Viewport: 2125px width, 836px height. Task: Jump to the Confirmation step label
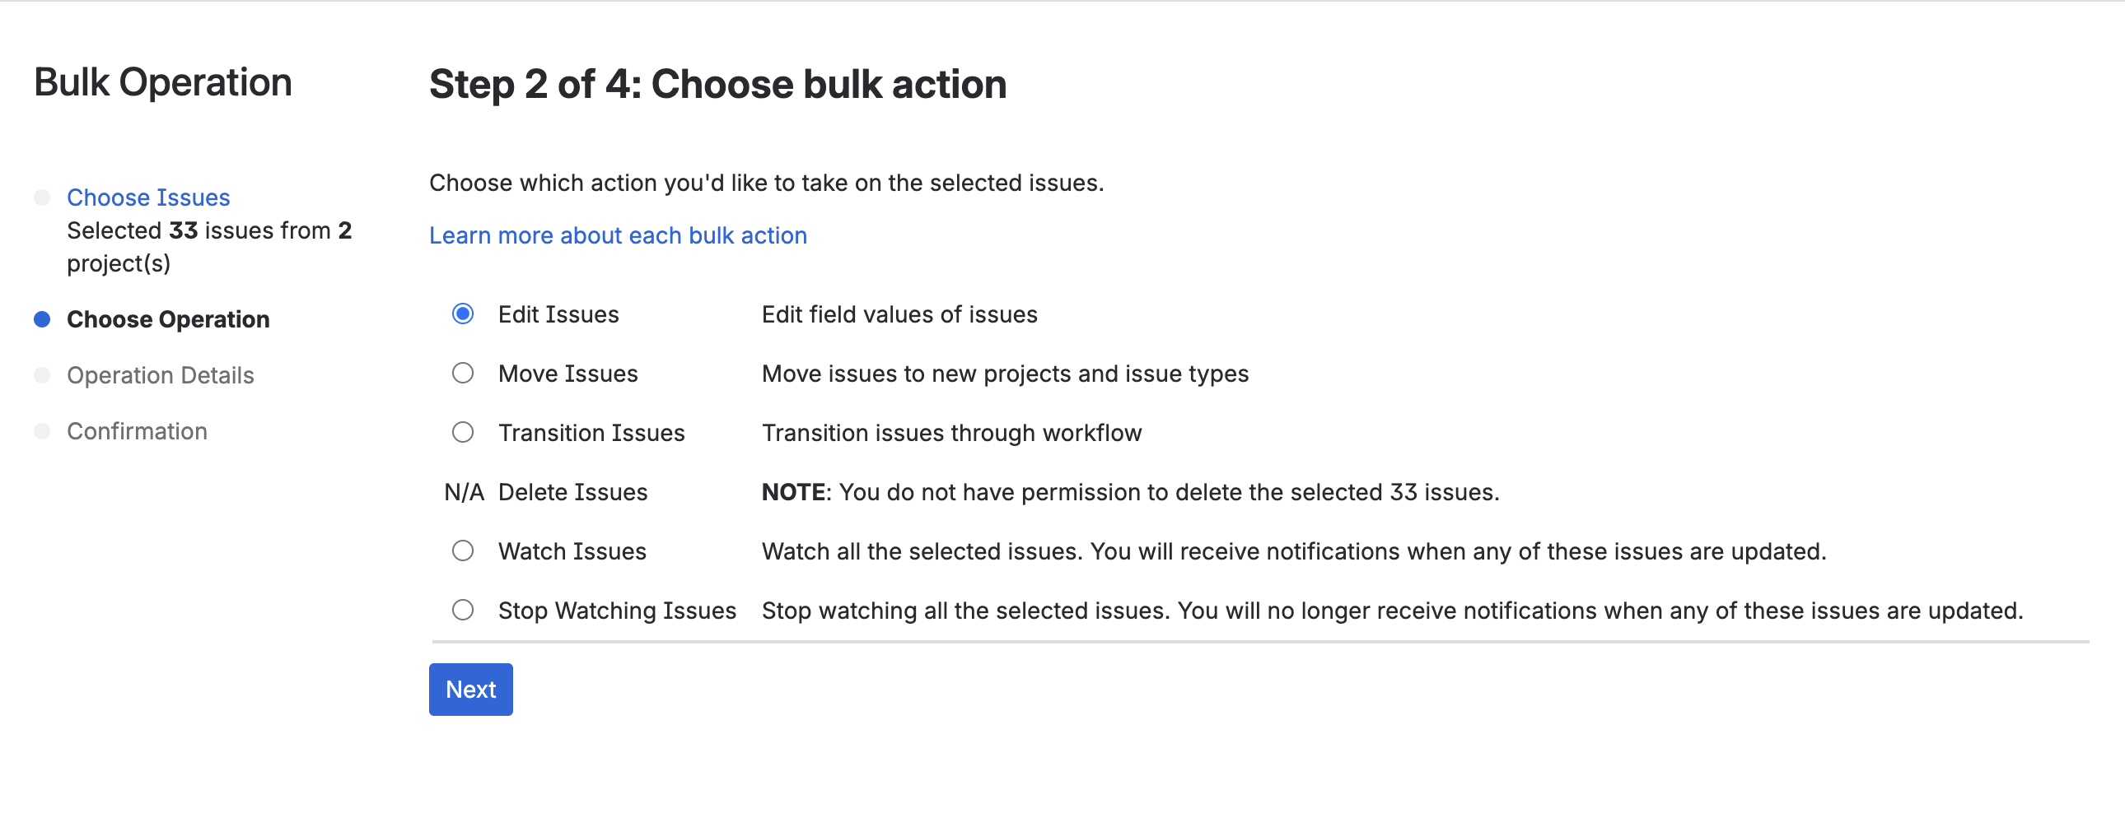point(137,432)
